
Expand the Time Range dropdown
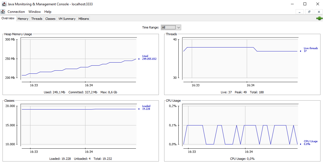point(171,27)
